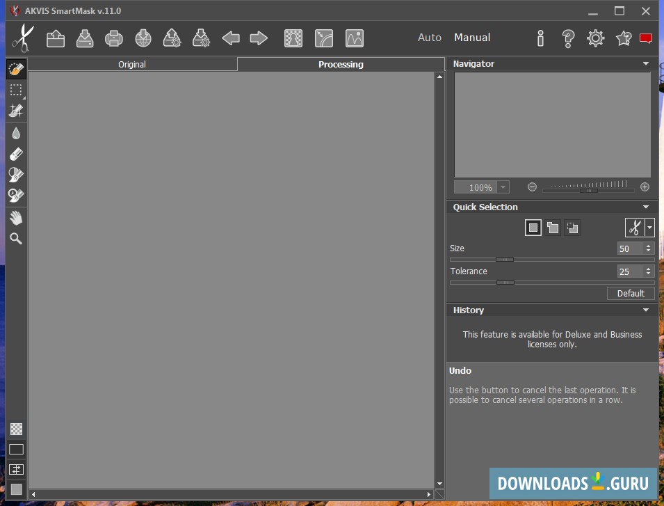Screen dimensions: 664x506
Task: Switch to the Original tab
Action: click(x=132, y=64)
